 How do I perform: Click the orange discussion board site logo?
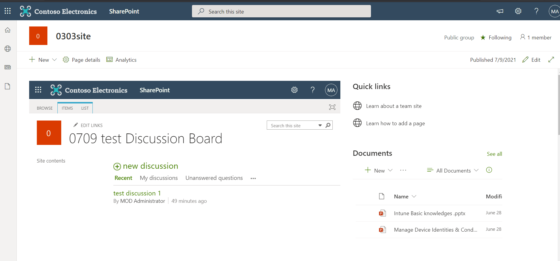click(x=49, y=133)
